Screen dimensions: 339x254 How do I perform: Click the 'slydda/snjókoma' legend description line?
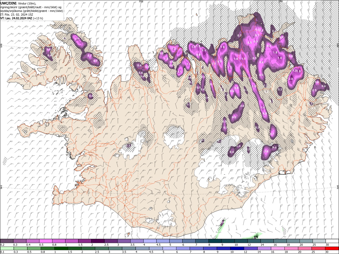click(x=32, y=11)
